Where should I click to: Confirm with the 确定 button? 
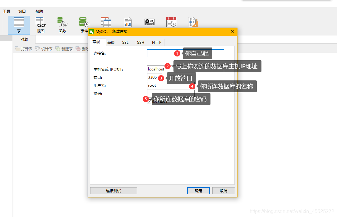point(198,191)
